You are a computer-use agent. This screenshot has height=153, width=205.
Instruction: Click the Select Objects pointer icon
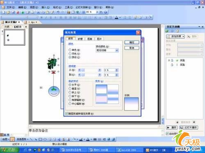click(12, 139)
